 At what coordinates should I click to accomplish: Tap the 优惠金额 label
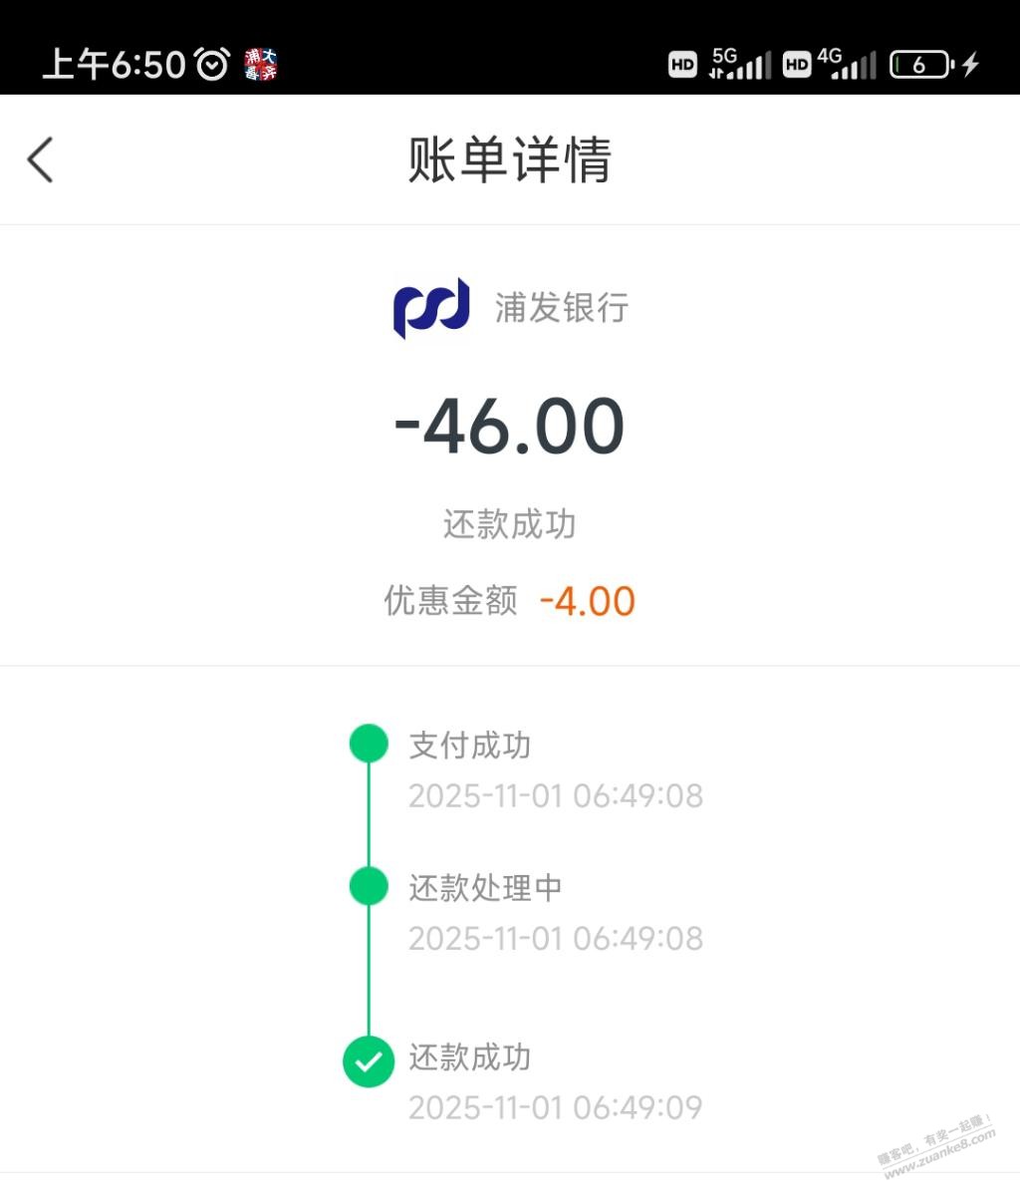(x=450, y=601)
